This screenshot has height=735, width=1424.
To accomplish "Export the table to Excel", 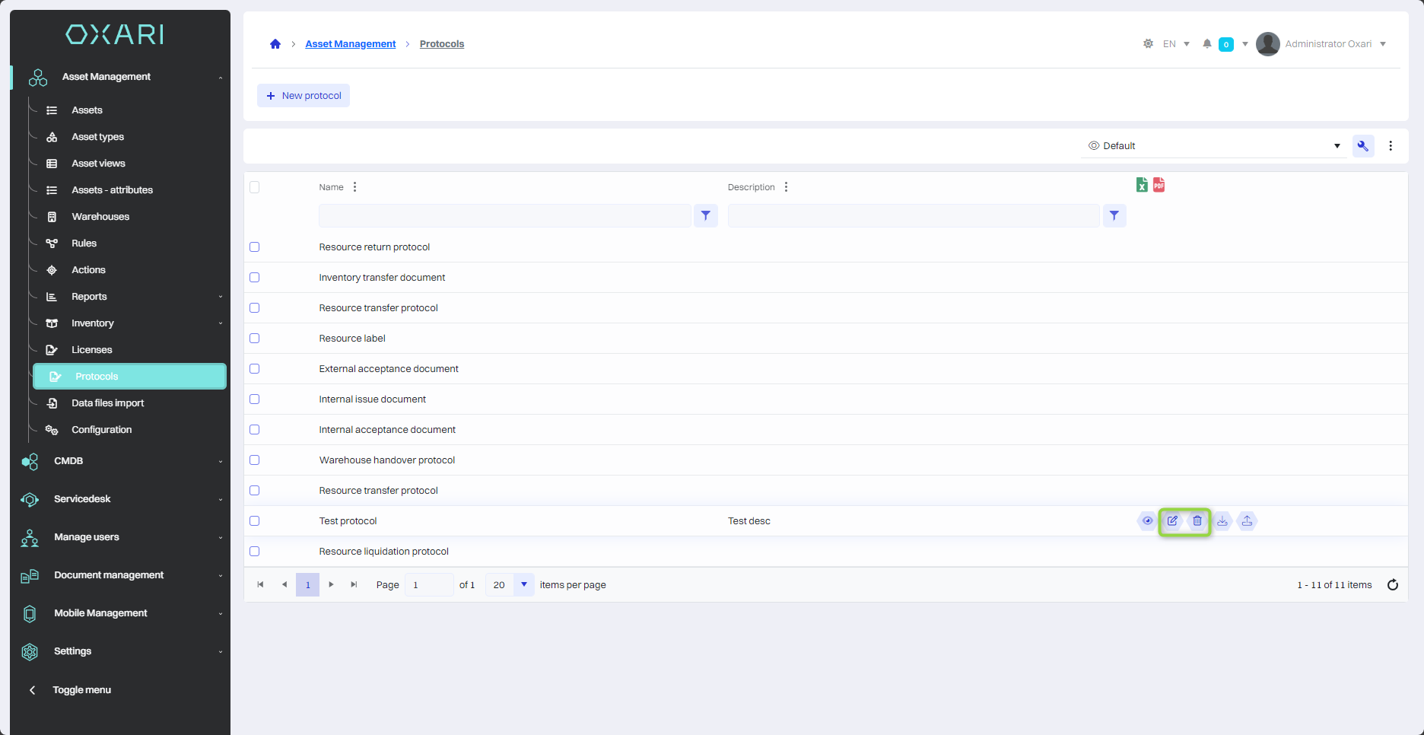I will 1142,185.
